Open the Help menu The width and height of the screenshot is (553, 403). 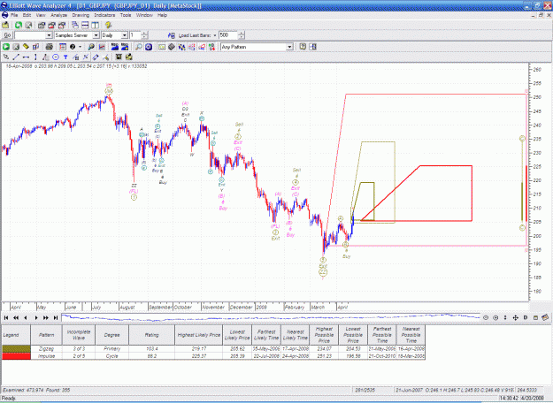tap(162, 15)
